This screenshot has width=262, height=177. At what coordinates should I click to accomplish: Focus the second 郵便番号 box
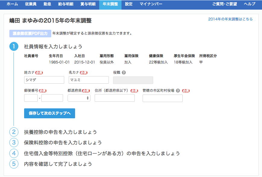[52, 98]
